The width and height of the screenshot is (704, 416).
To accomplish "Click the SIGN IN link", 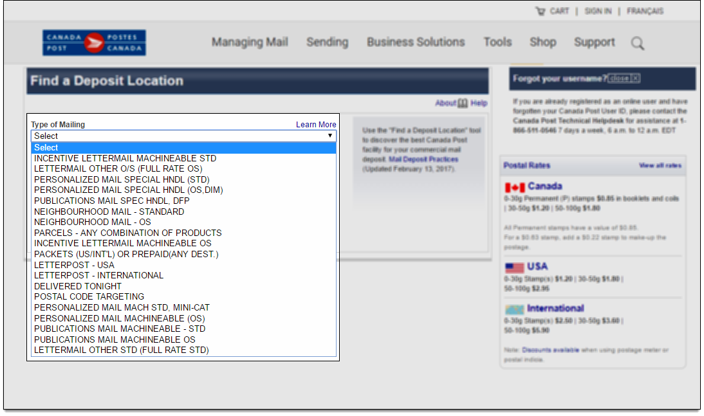I will point(598,11).
